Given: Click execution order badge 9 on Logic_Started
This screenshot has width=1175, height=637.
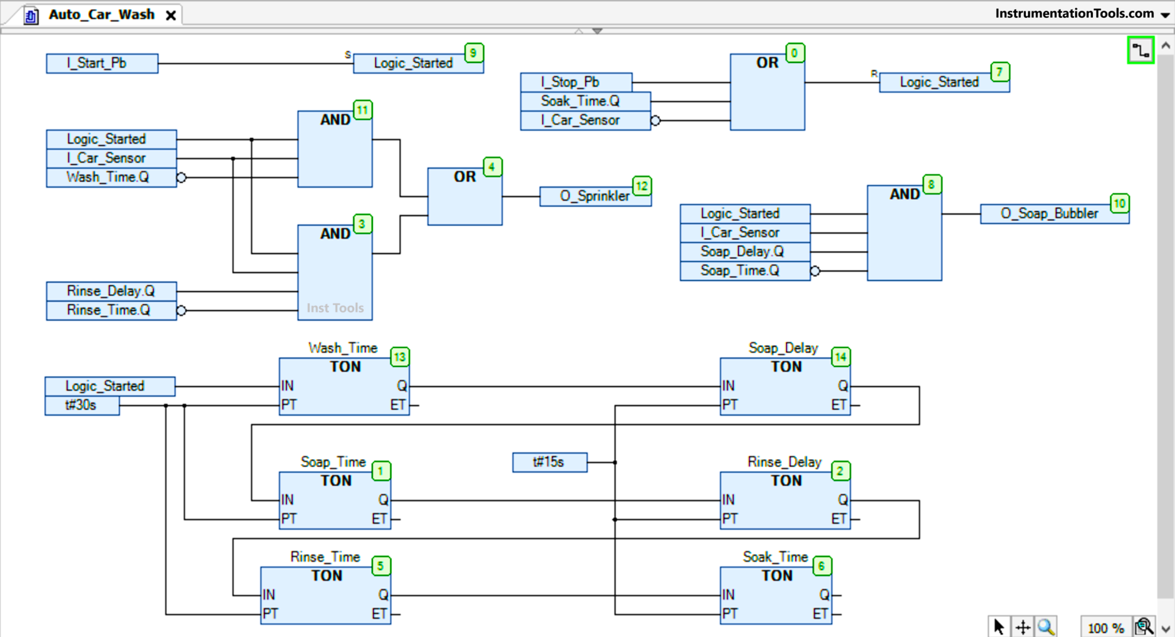Looking at the screenshot, I should point(473,53).
